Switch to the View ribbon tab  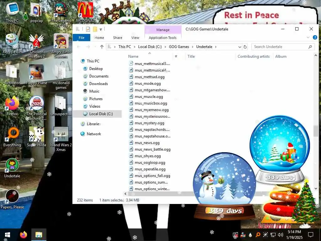pyautogui.click(x=135, y=38)
